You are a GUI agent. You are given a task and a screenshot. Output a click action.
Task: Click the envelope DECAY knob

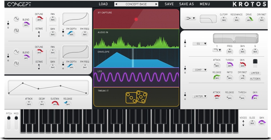click(42, 104)
